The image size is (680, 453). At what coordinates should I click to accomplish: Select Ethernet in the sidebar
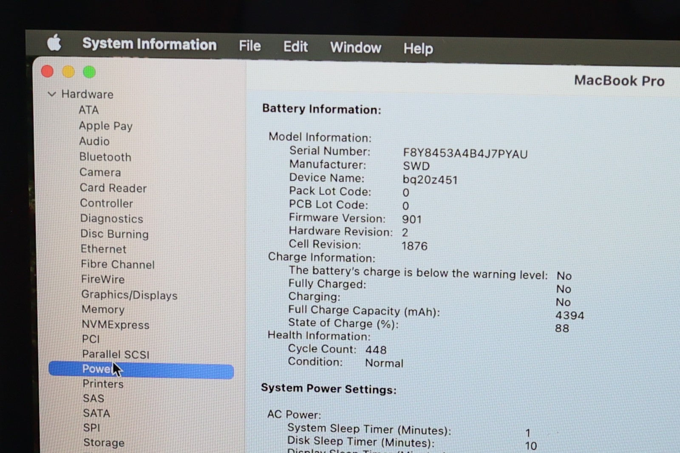(103, 249)
